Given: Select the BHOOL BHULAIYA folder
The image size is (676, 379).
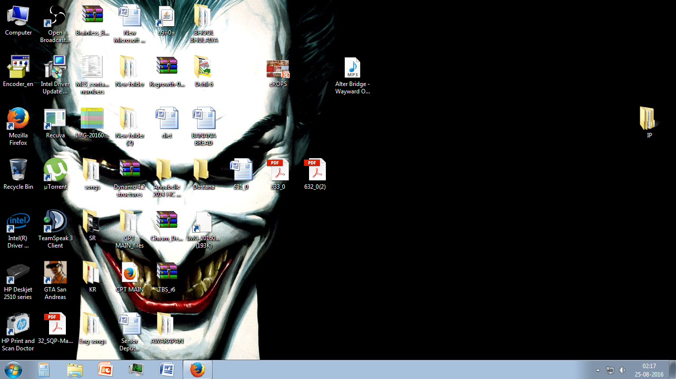Looking at the screenshot, I should click(x=204, y=24).
